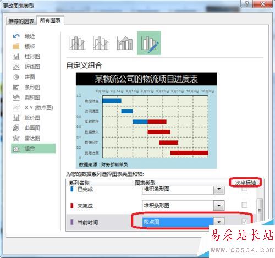Screen dimensions: 275x258
Task: Open chart type dropdown arrow for 未完成
Action: [x=219, y=205]
